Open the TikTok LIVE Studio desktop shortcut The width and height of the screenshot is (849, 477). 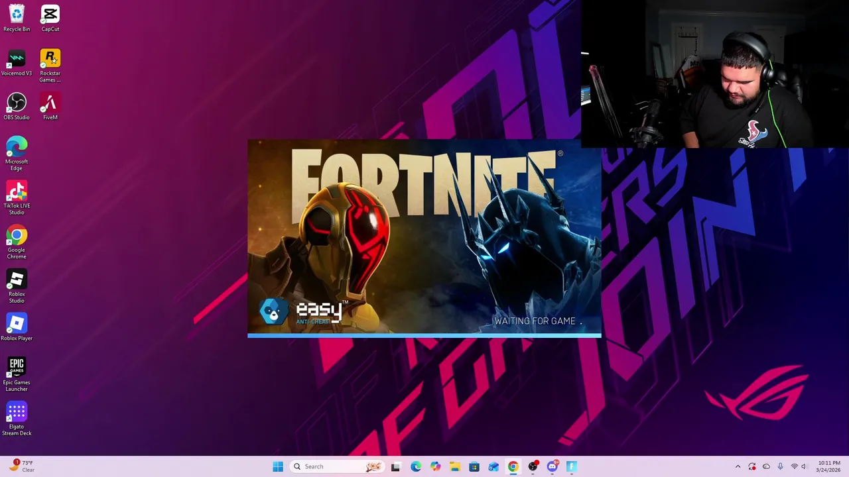coord(17,198)
